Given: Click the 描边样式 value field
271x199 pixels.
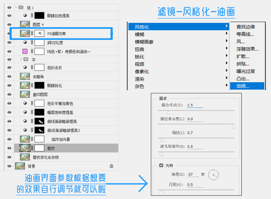Looking at the screenshot, I should pyautogui.click(x=195, y=105).
